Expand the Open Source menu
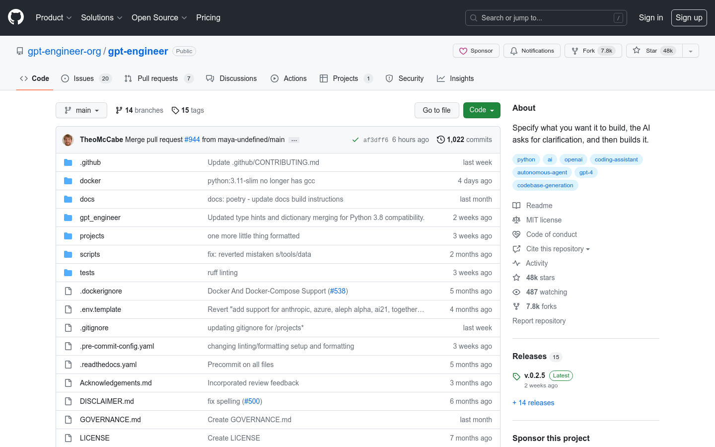Image resolution: width=715 pixels, height=447 pixels. pyautogui.click(x=159, y=17)
